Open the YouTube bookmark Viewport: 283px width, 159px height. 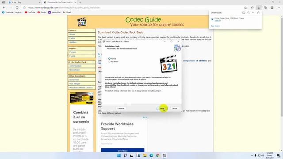[x=30, y=12]
